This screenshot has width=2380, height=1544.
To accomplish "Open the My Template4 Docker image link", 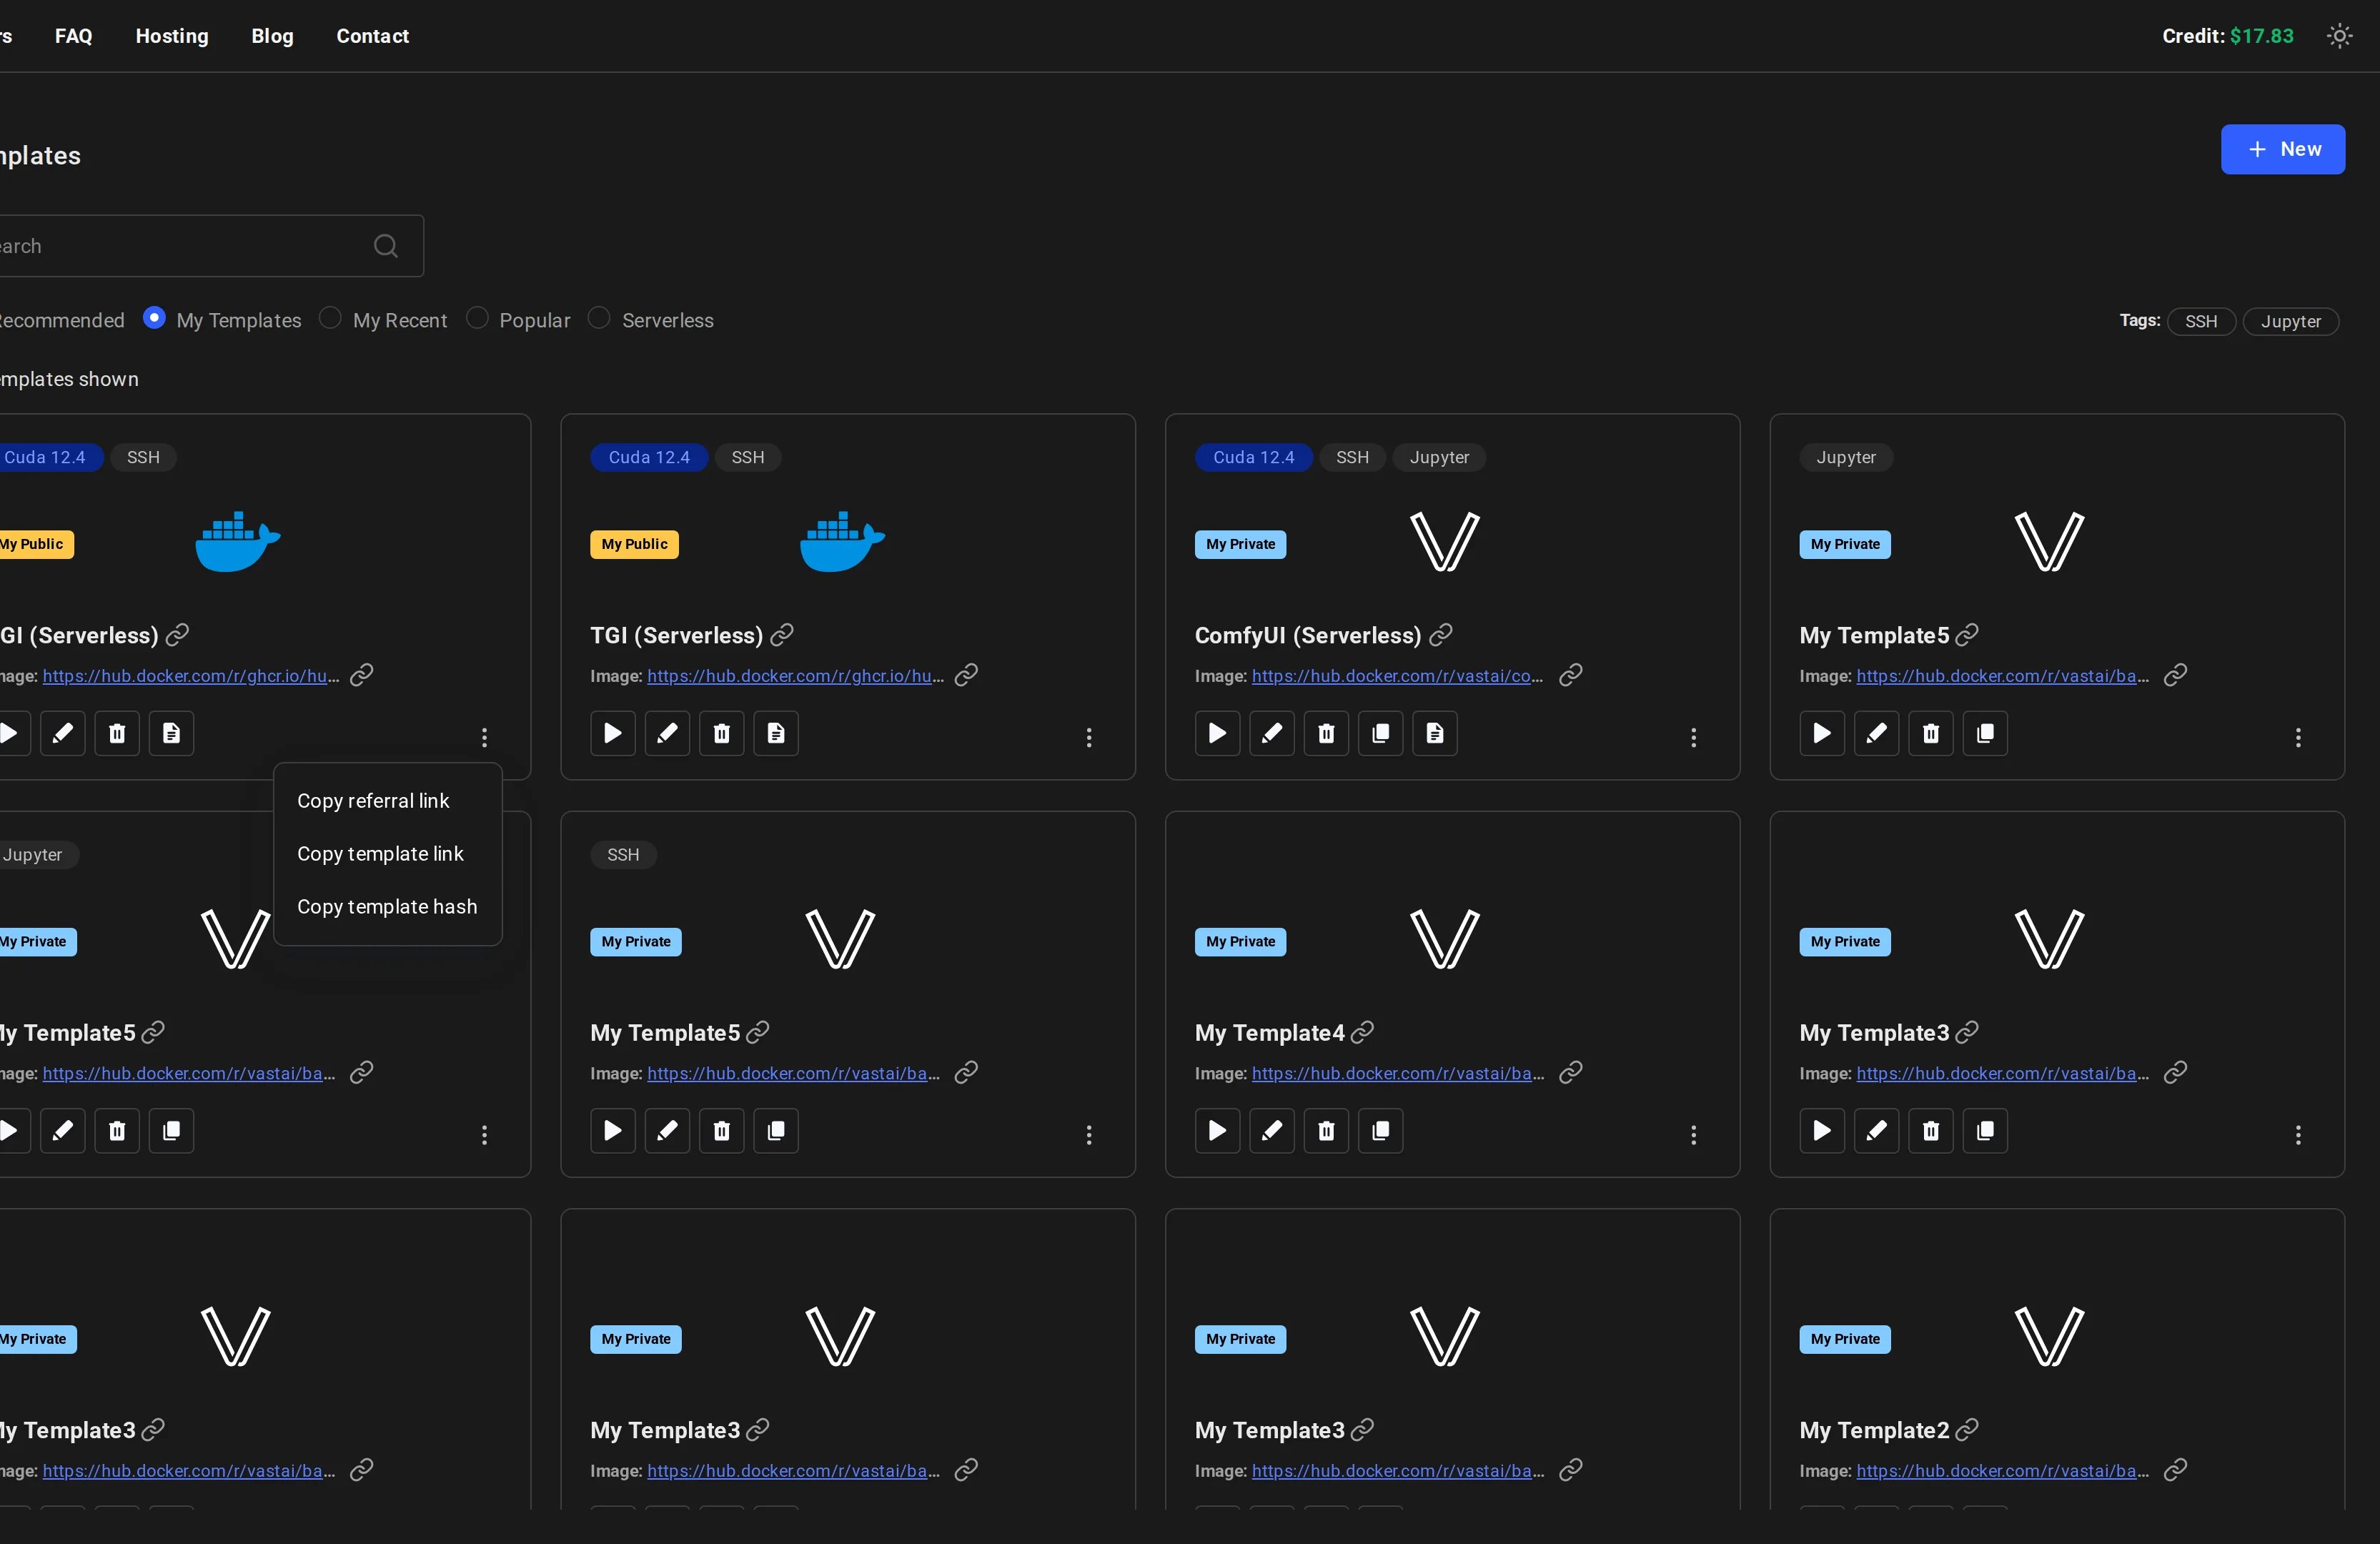I will 1397,1073.
